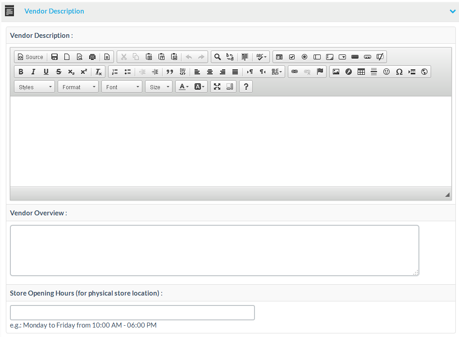Toggle Source view in the editor
The image size is (459, 337).
tap(31, 57)
